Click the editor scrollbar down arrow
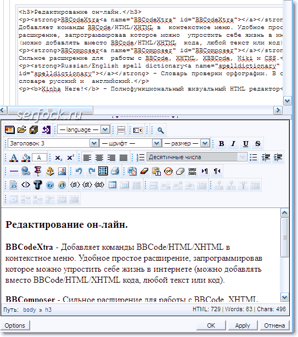The image size is (298, 337). tap(285, 297)
